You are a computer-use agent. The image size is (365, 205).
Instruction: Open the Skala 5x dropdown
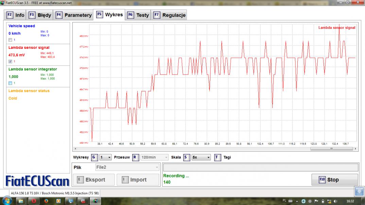(x=201, y=157)
